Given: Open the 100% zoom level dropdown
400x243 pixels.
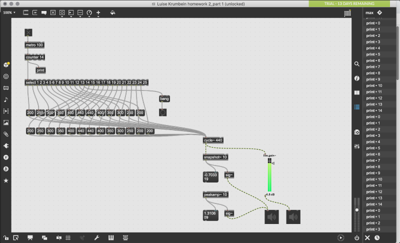Looking at the screenshot, I should pyautogui.click(x=9, y=12).
